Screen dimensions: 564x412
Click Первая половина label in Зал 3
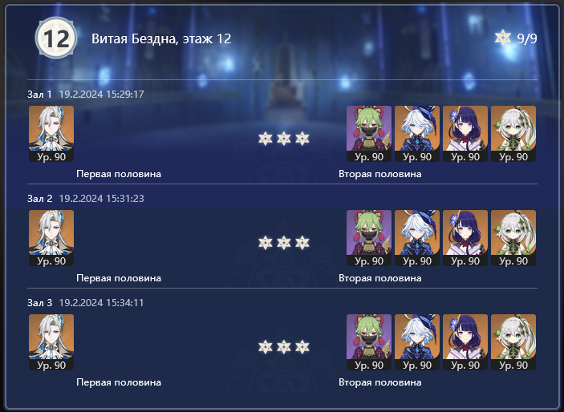pyautogui.click(x=119, y=382)
